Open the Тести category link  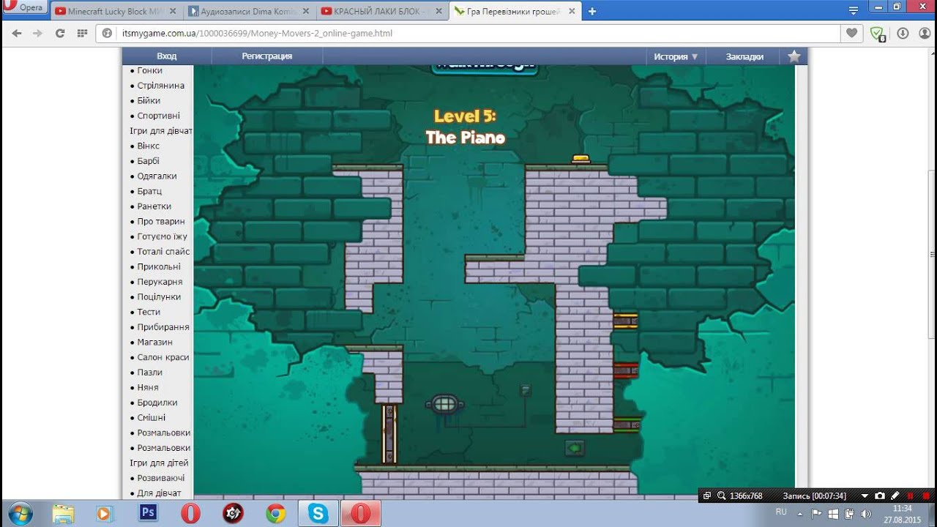tap(149, 313)
